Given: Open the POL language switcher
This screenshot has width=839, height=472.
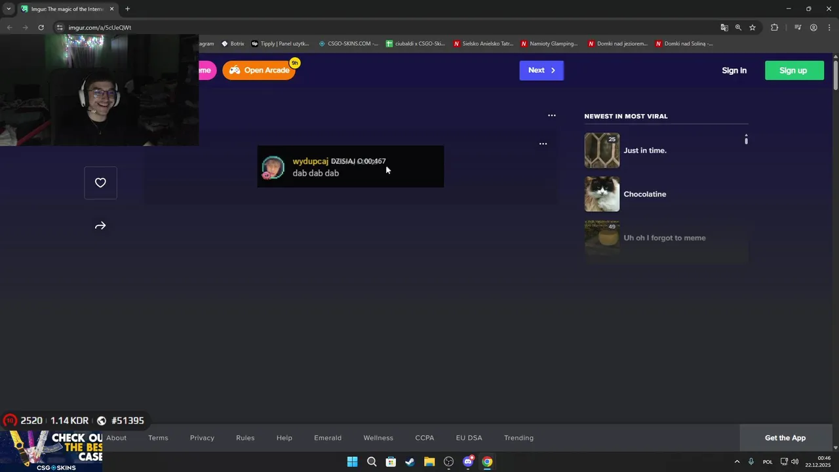Looking at the screenshot, I should (x=768, y=462).
